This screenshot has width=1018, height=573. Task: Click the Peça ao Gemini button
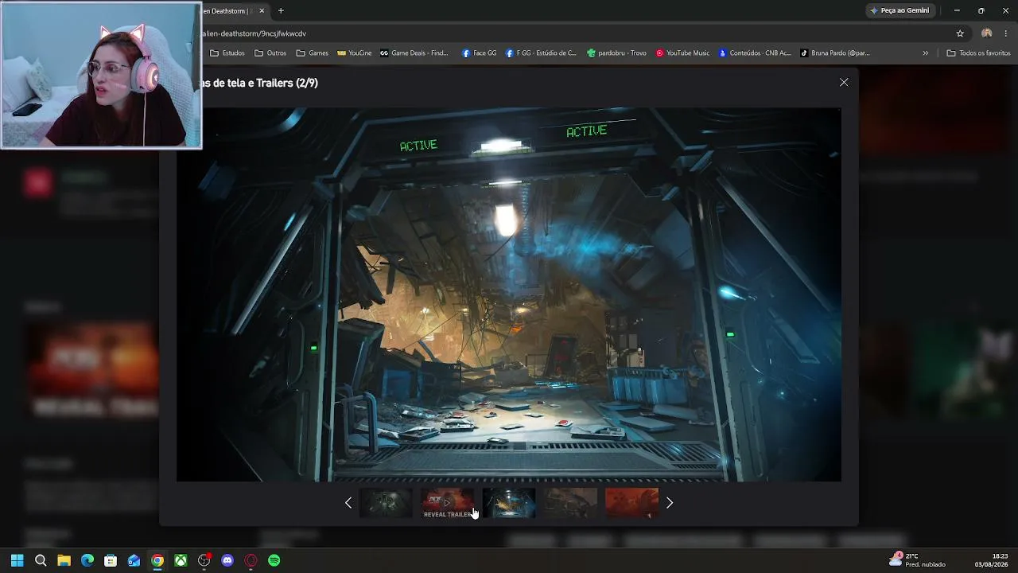coord(899,10)
